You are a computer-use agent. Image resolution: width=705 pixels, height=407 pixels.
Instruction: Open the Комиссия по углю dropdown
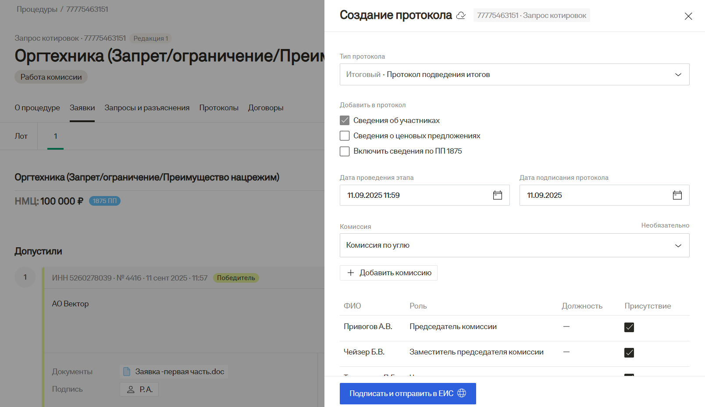click(x=678, y=246)
